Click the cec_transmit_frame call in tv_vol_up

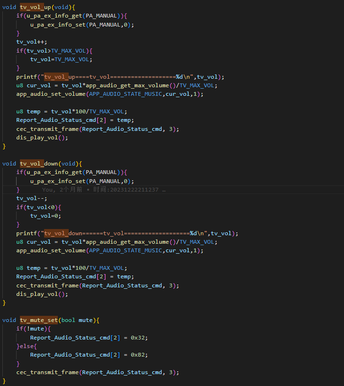(98, 129)
